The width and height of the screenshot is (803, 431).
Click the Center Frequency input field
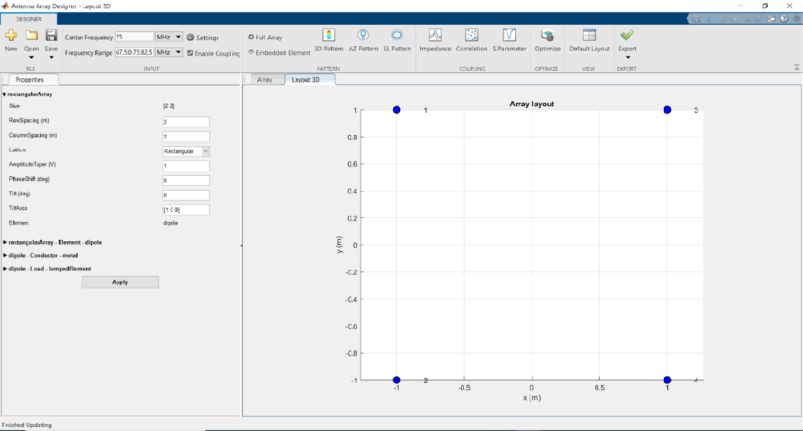click(135, 37)
